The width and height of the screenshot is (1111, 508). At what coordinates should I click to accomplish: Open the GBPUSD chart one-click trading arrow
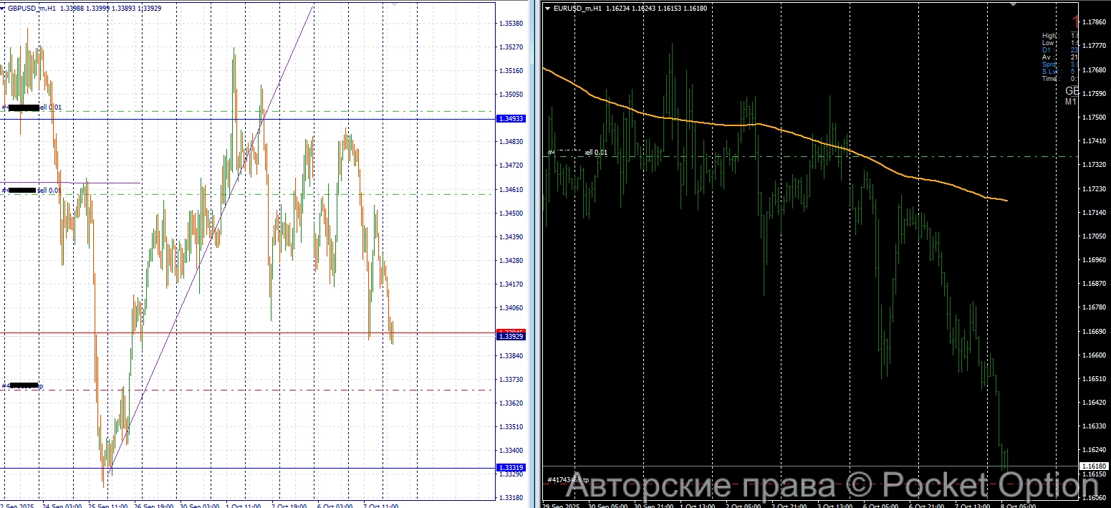coord(4,9)
